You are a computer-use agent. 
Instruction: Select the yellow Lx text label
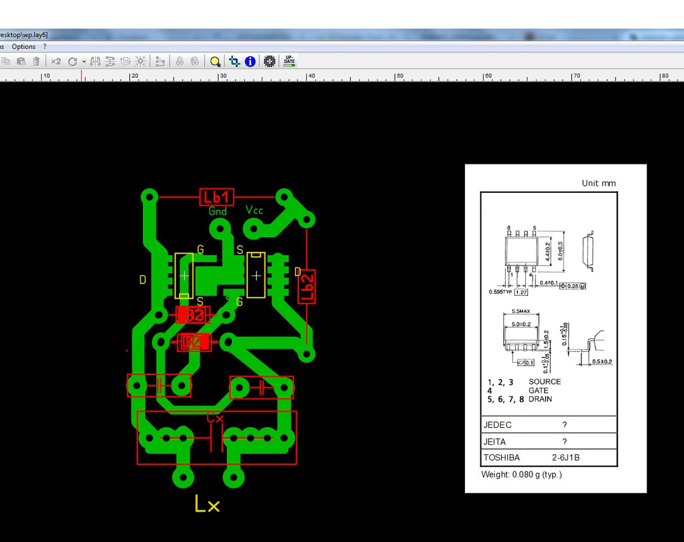(x=207, y=504)
